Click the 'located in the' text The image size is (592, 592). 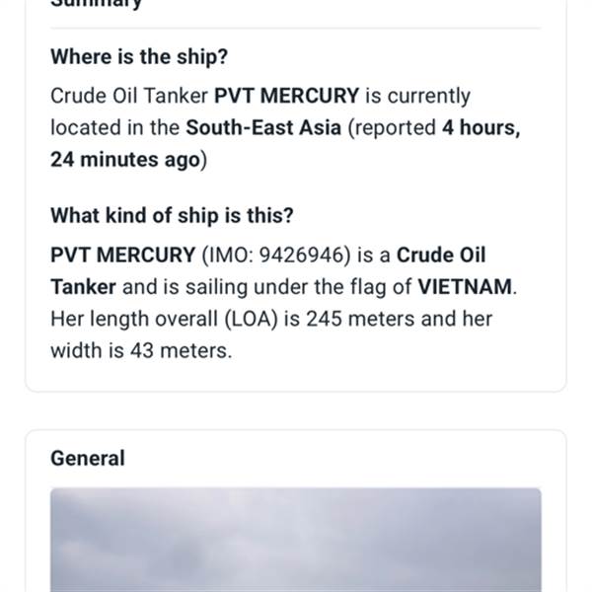tap(115, 127)
